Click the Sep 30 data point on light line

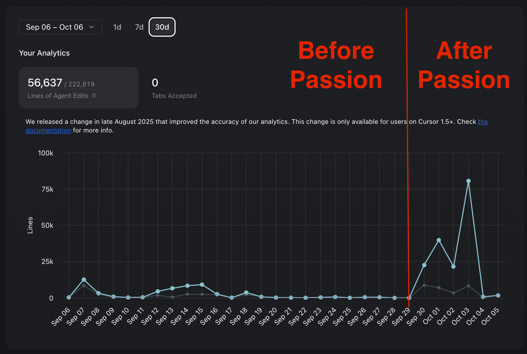[424, 265]
